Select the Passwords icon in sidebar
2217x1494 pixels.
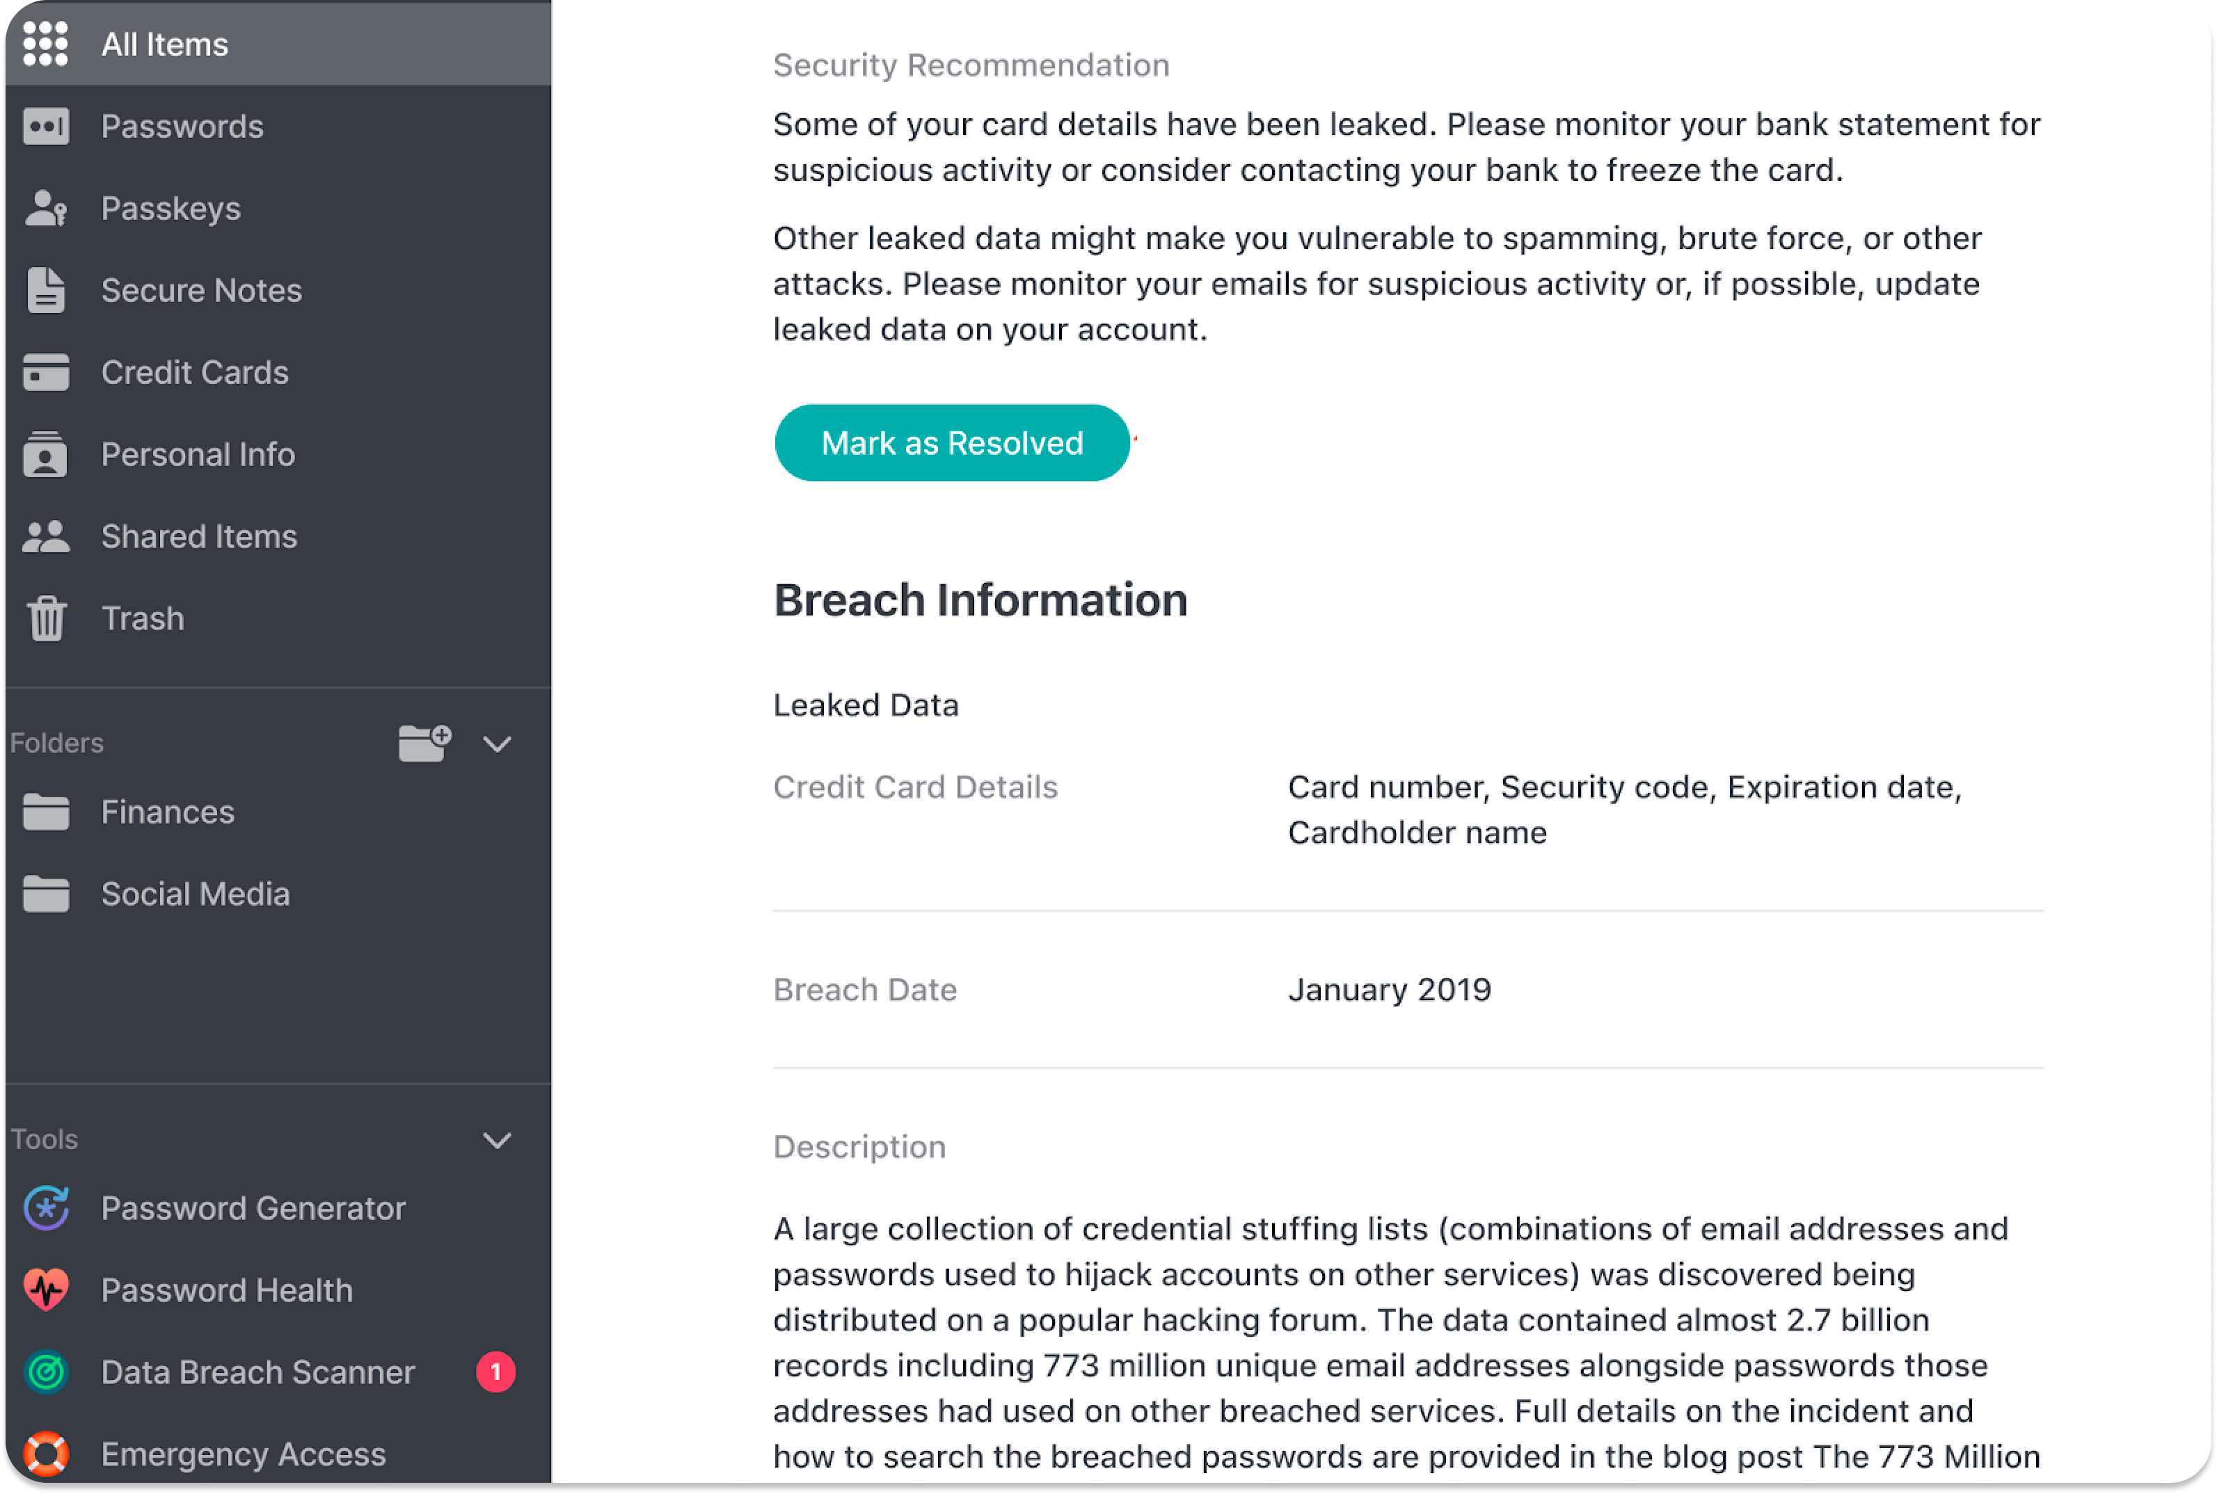tap(46, 126)
